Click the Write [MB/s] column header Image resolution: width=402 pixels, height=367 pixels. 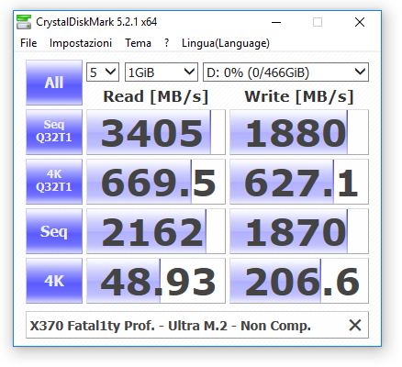pos(299,96)
